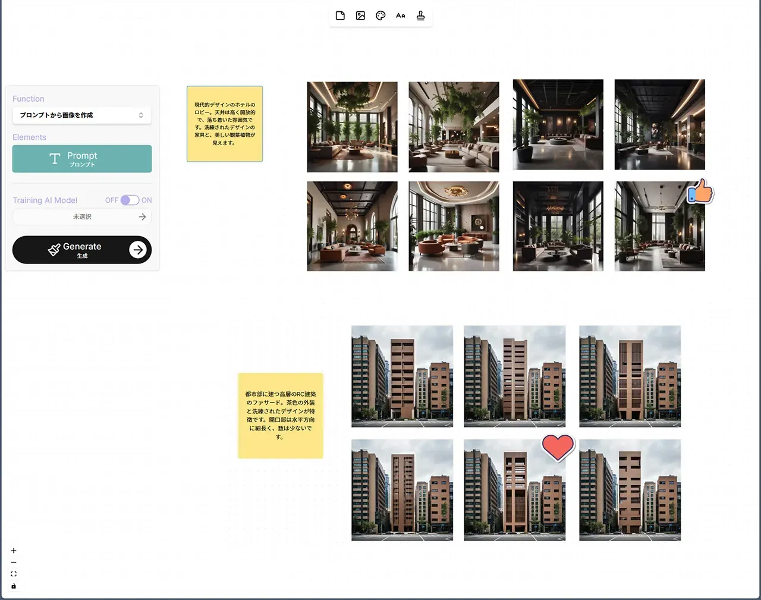
Task: Zoom in with the plus icon
Action: (14, 551)
